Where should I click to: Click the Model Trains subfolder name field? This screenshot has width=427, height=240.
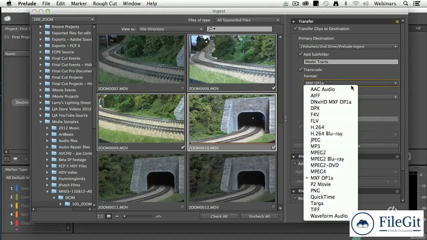(351, 62)
